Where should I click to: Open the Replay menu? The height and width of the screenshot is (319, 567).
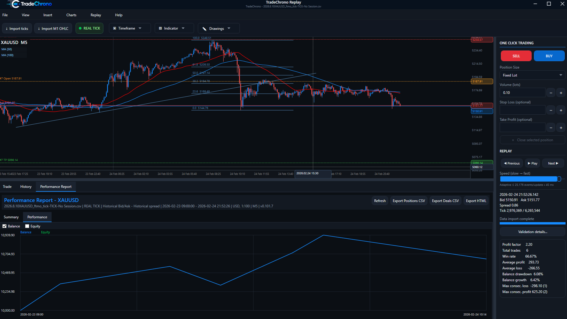click(96, 15)
